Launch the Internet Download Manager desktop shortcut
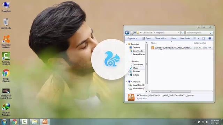The width and height of the screenshot is (223, 125). click(6, 109)
